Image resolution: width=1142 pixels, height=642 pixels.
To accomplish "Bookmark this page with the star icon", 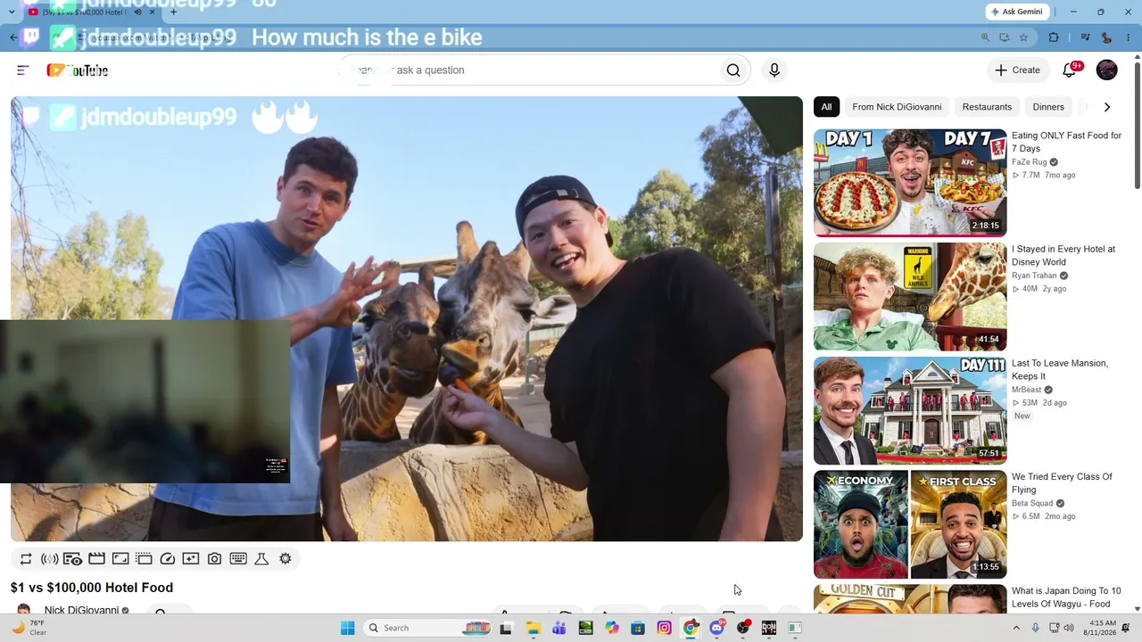I will point(1023,37).
